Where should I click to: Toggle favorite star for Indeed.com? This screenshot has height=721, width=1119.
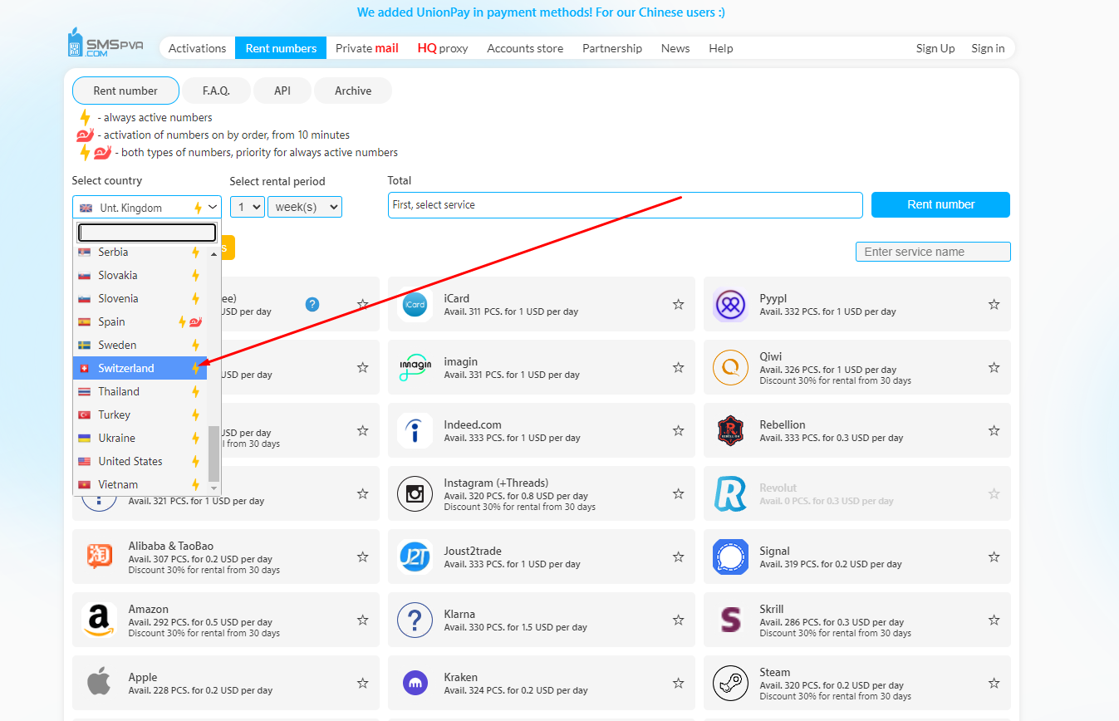[x=679, y=431]
